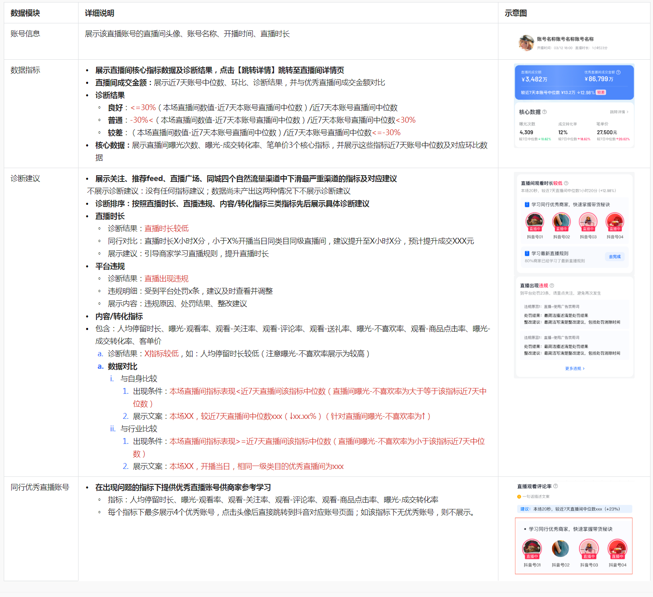Click help icon next to 直播观看评论率
Screen dimensions: 653x597
pos(556,486)
